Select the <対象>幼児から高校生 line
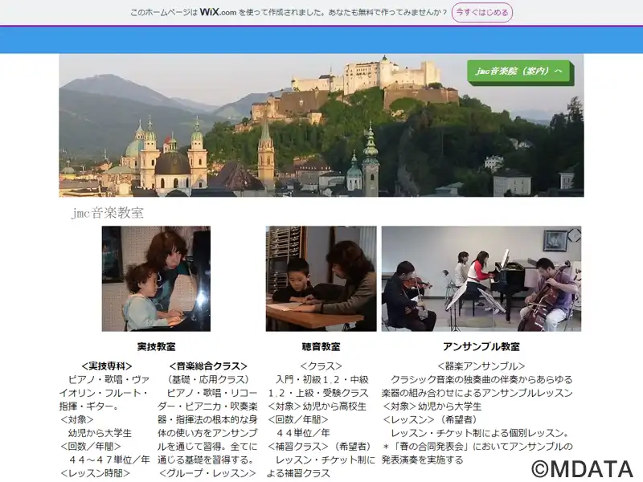 [x=317, y=406]
